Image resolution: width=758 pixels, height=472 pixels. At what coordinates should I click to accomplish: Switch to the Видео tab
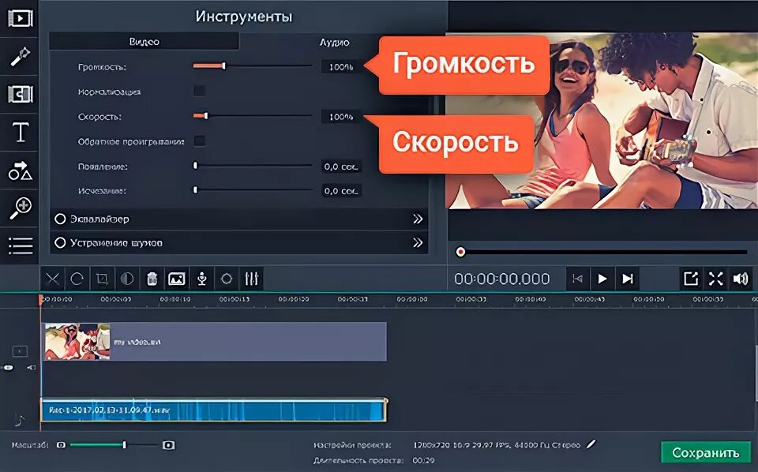click(x=142, y=39)
